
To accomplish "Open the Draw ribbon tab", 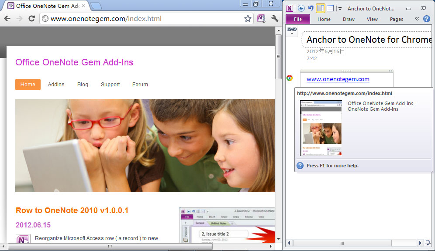I will 349,19.
